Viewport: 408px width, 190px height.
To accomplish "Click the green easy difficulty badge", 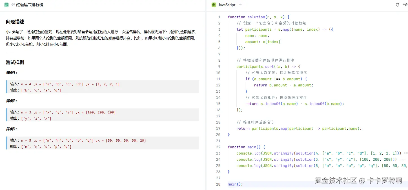I will coord(6,5).
